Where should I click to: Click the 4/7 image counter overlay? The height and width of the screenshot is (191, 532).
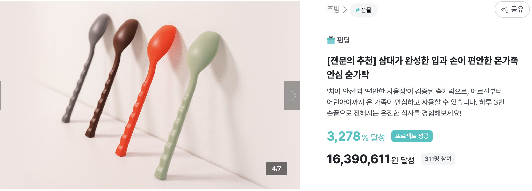click(x=277, y=169)
